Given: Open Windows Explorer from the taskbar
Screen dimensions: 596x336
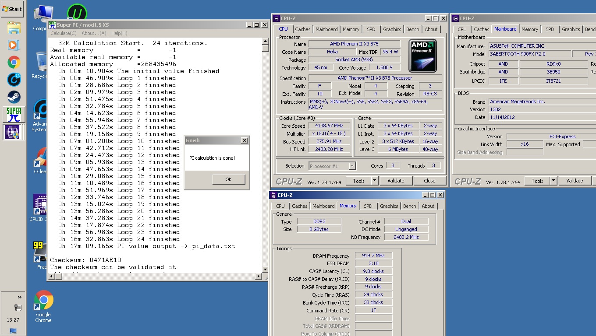Looking at the screenshot, I should point(14,28).
